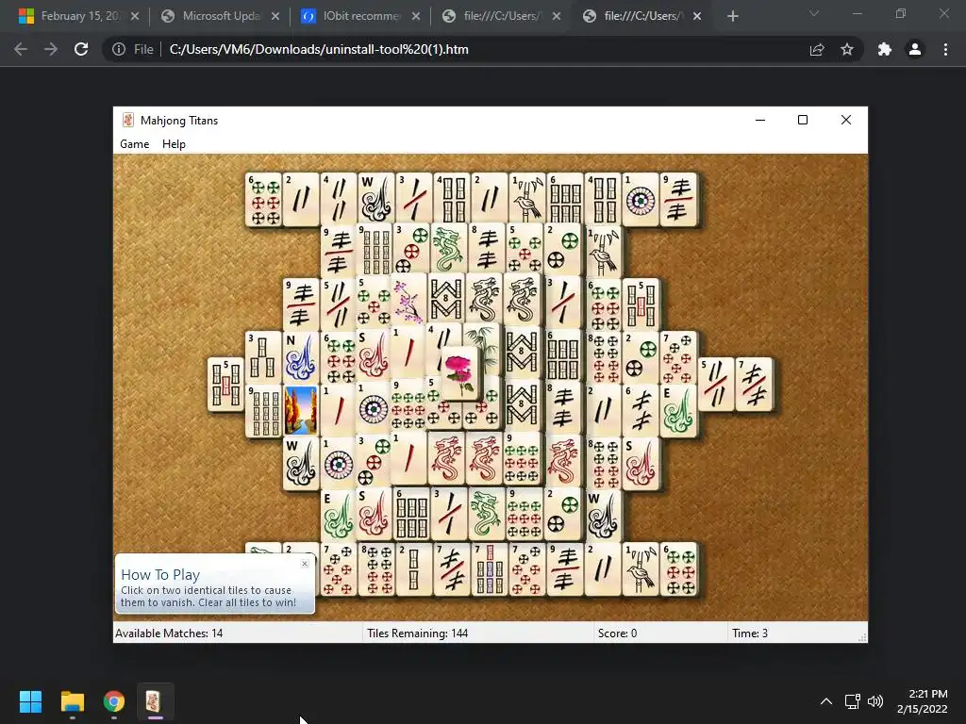Click the green bamboo plant tile

(486, 349)
